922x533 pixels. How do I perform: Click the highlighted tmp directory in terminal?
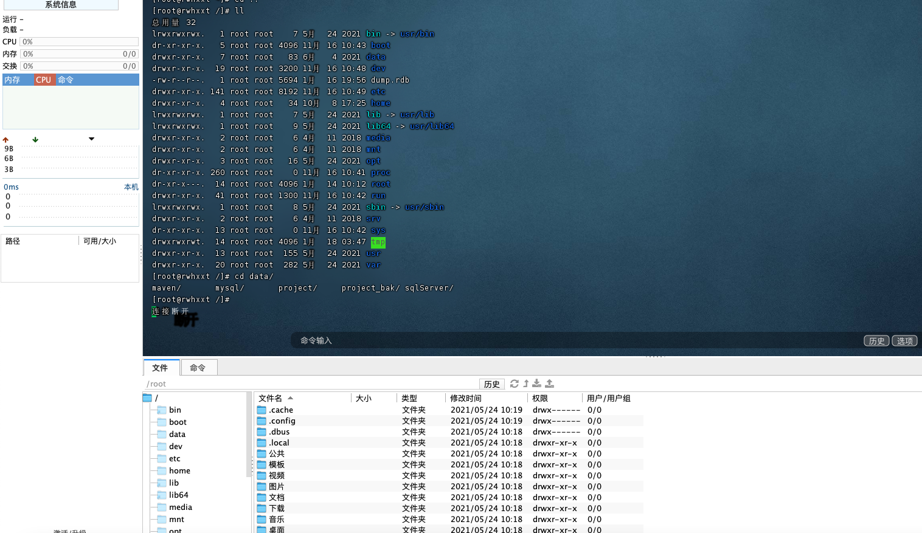pyautogui.click(x=378, y=242)
